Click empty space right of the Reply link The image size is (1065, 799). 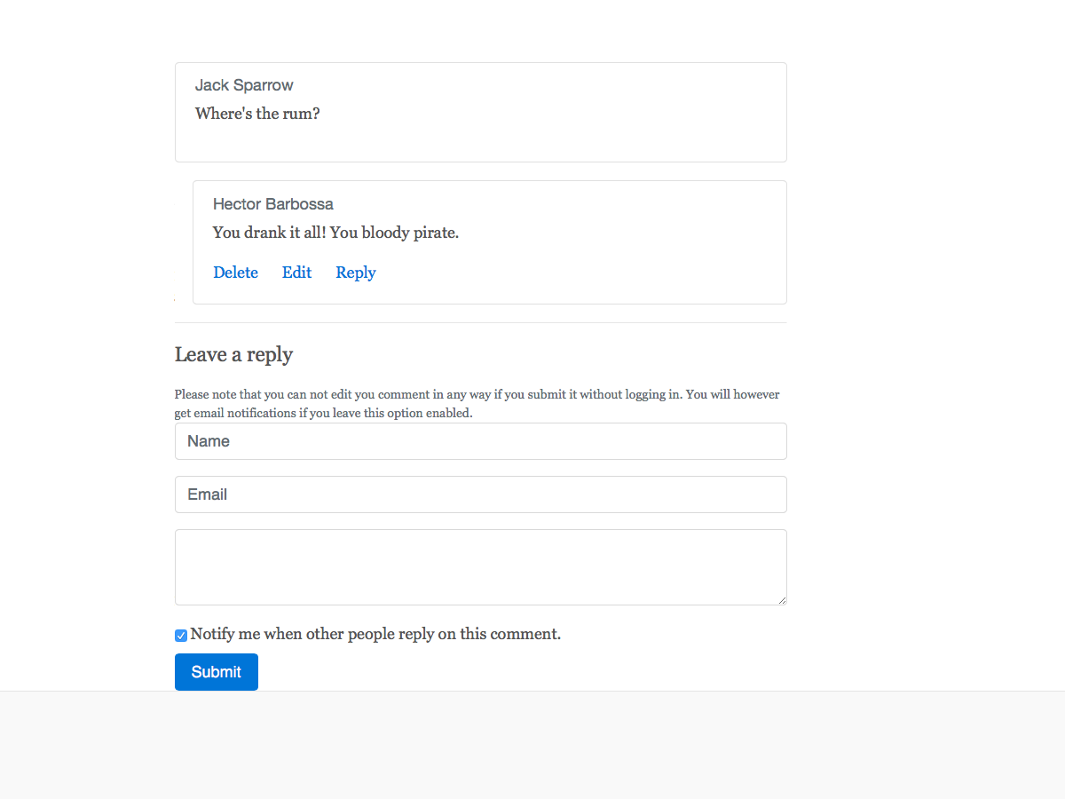[577, 273]
